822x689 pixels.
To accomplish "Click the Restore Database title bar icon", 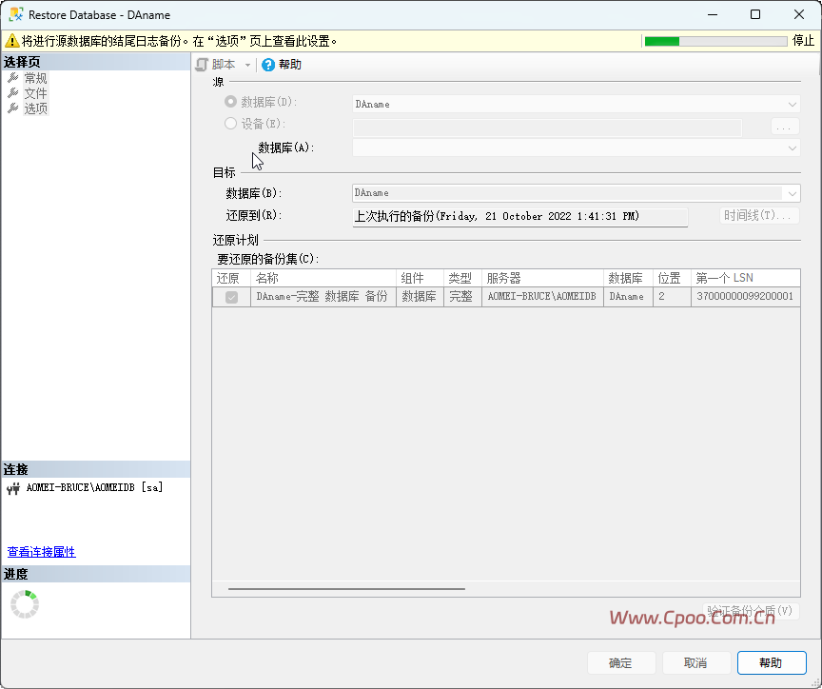I will tap(16, 14).
